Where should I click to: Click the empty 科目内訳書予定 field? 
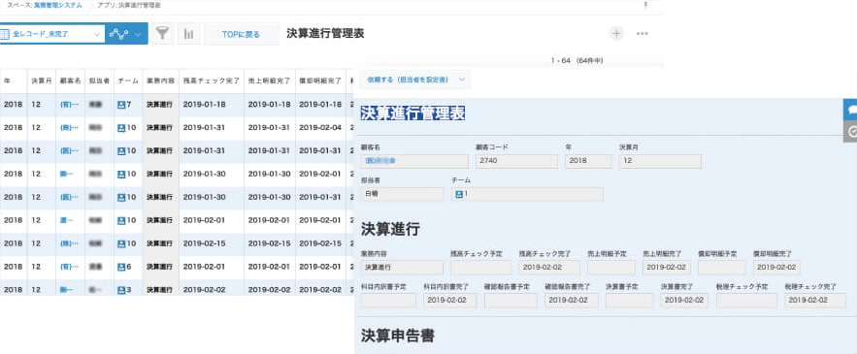pos(388,301)
